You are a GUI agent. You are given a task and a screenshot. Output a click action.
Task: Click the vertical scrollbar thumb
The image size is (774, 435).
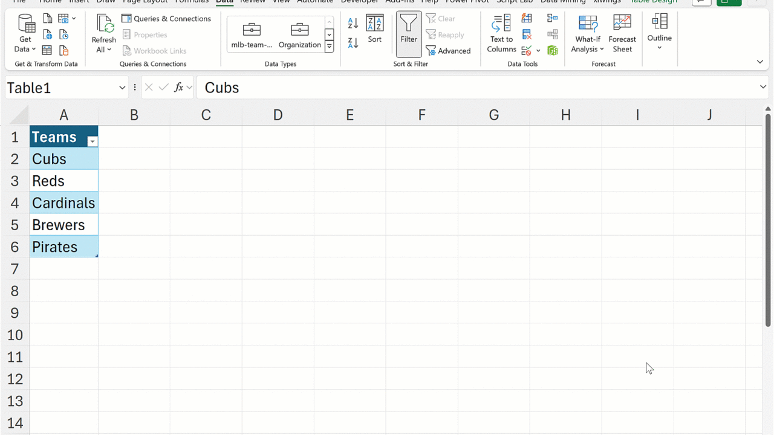tap(768, 221)
